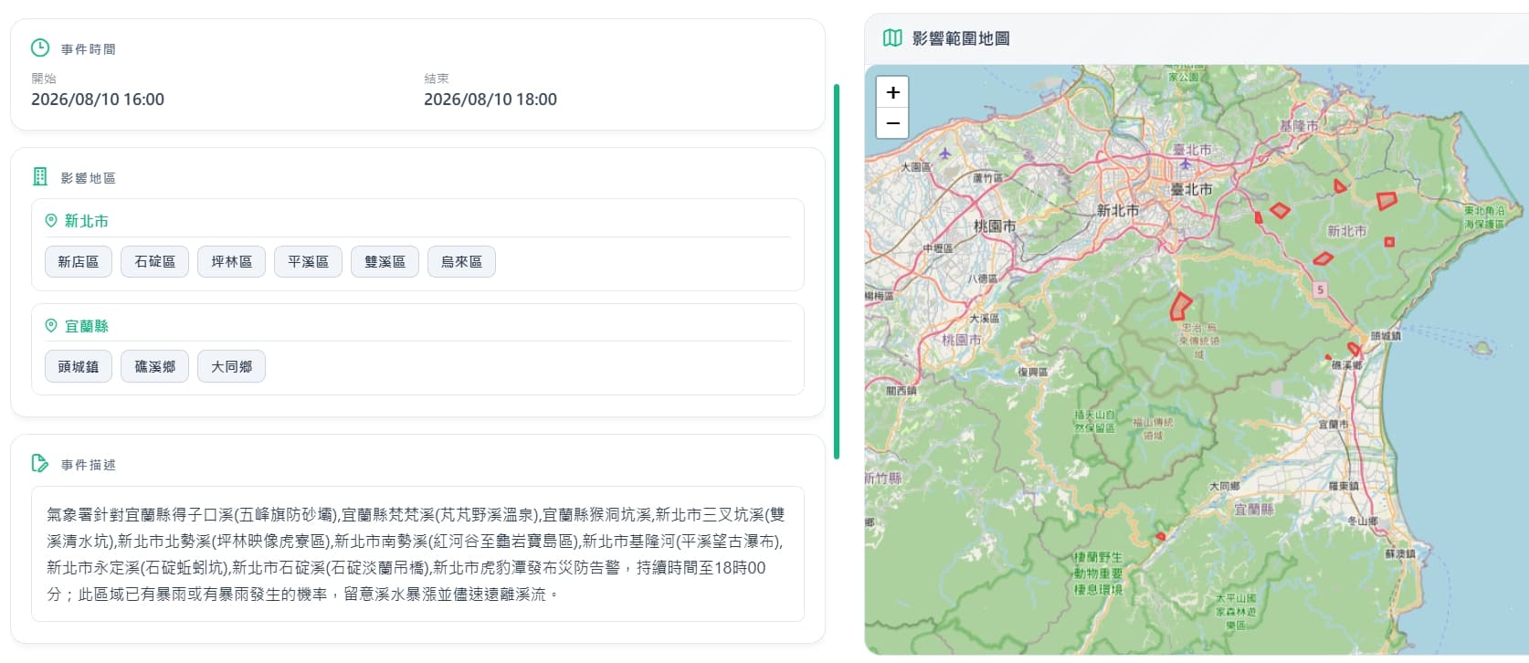Select the 新店區 district tag
This screenshot has width=1529, height=663.
pos(79,261)
